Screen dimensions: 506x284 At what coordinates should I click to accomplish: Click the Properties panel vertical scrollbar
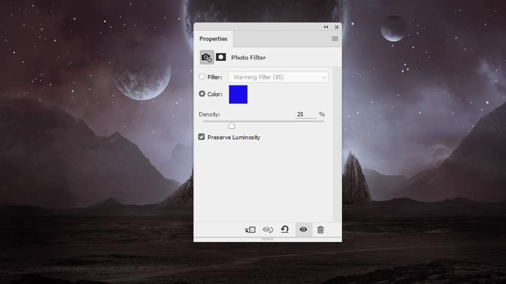click(337, 144)
